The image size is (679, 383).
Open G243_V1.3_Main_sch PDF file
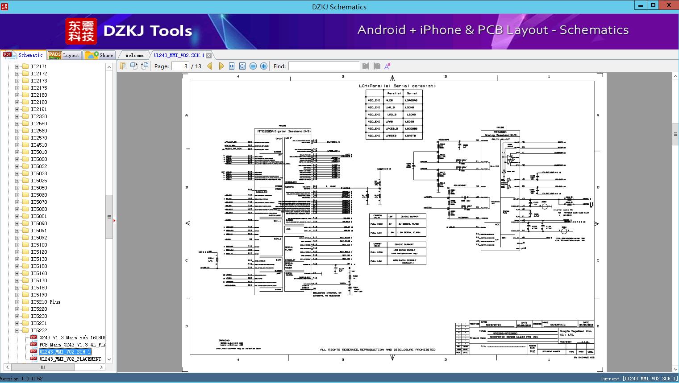pos(72,338)
